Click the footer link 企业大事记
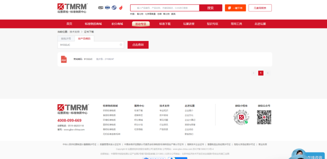 click(190, 120)
